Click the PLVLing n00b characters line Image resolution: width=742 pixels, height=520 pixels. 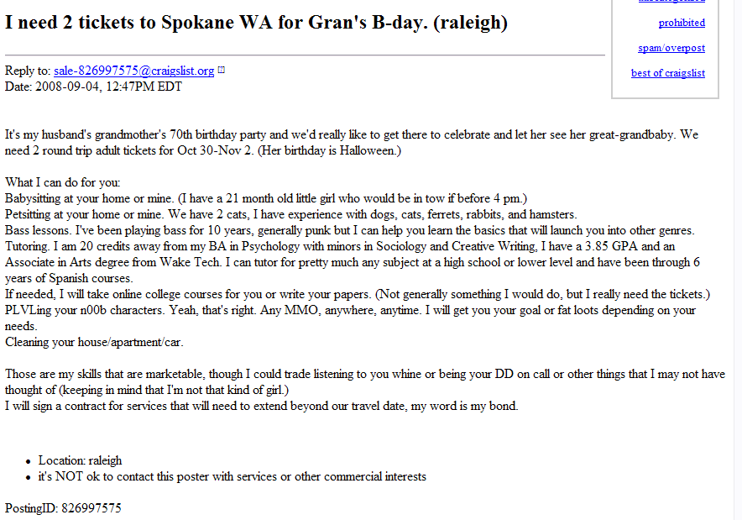pos(350,318)
